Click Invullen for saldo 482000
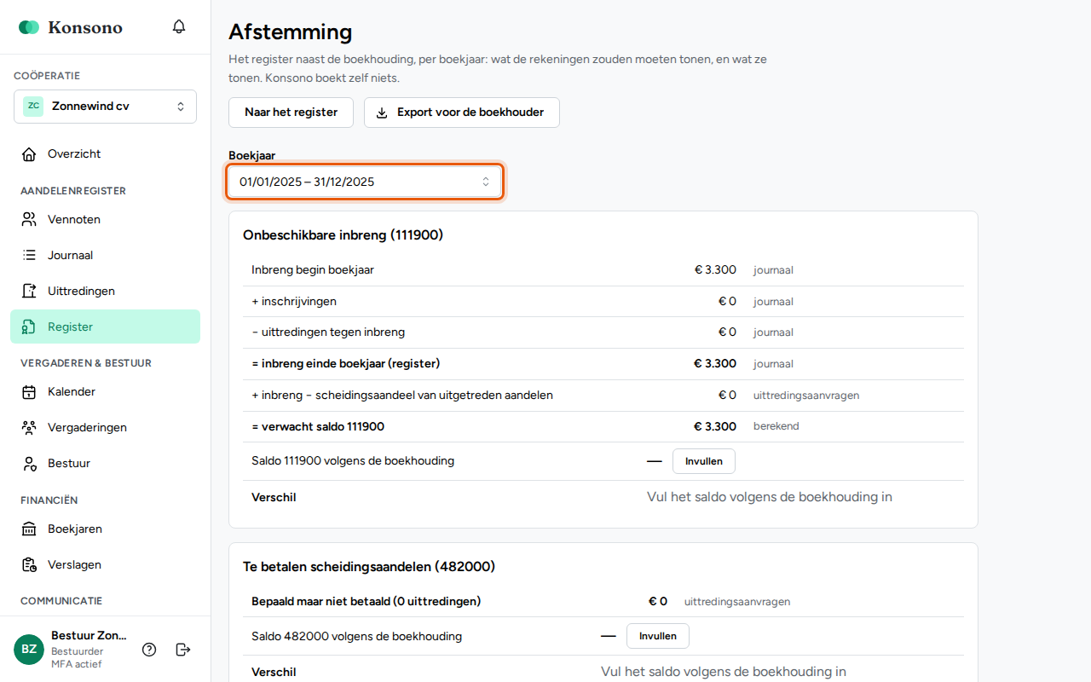 pos(658,636)
